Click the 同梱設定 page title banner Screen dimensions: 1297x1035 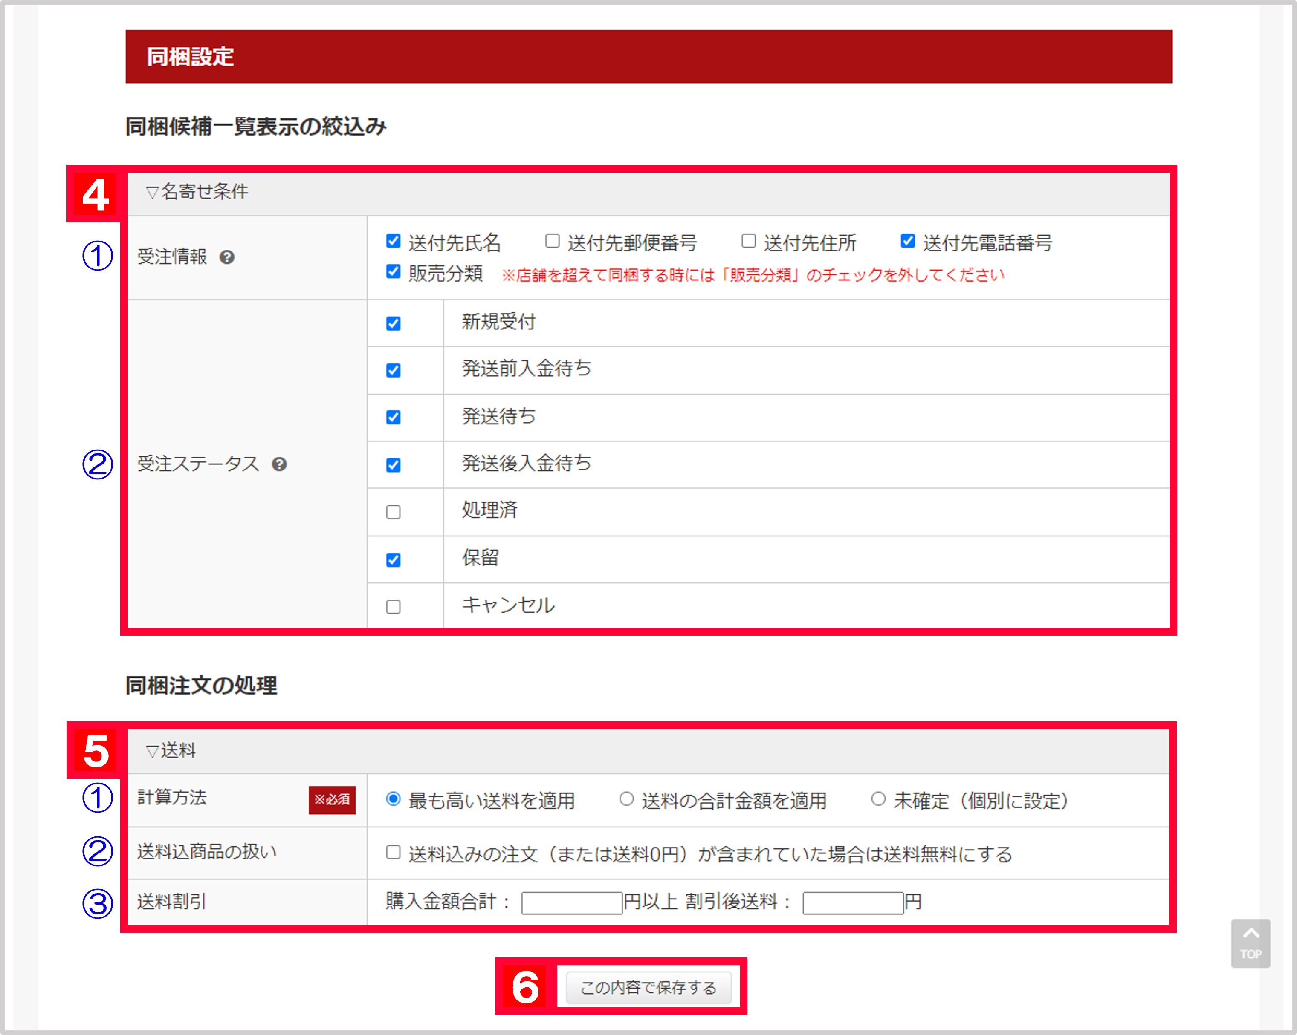coord(648,57)
